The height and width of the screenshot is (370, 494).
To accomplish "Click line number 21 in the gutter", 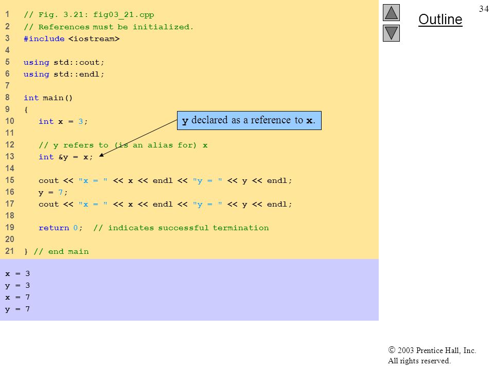I will click(9, 251).
